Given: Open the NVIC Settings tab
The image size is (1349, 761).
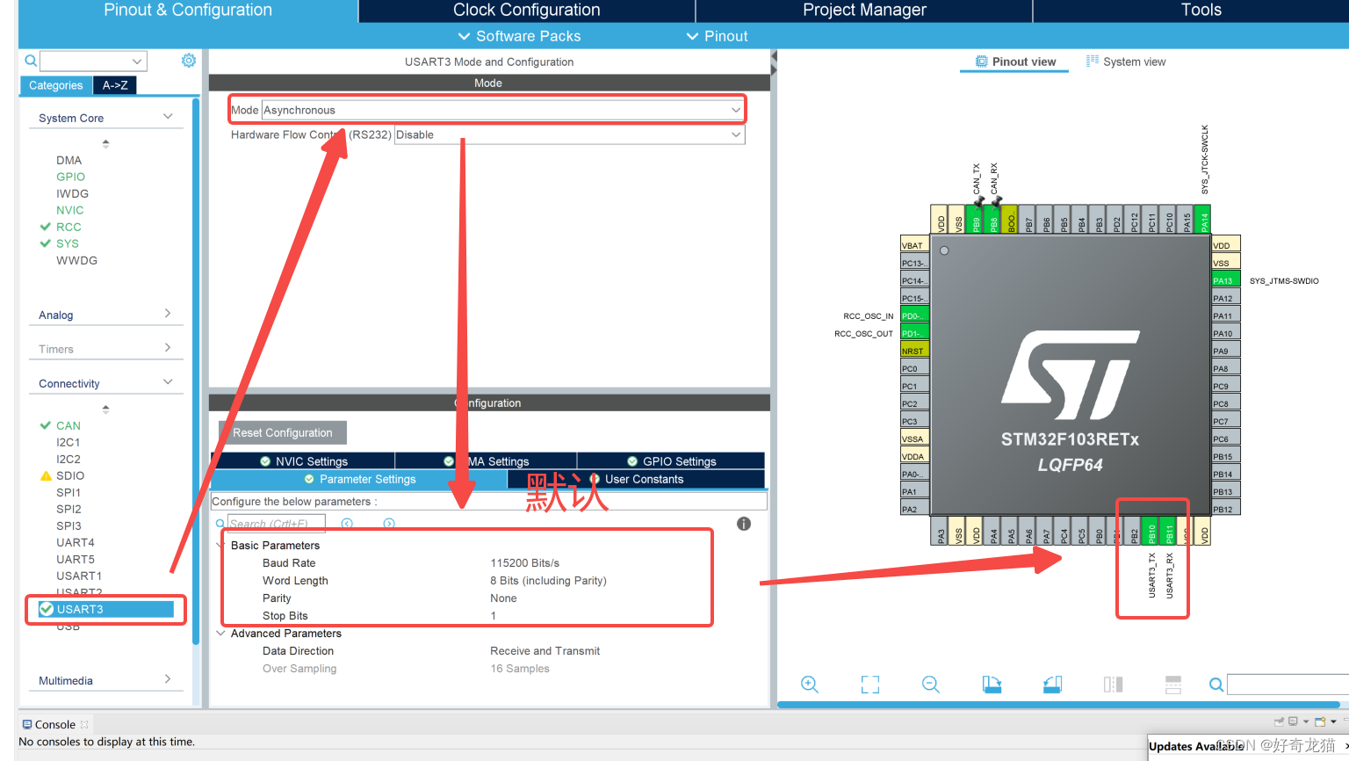Looking at the screenshot, I should pos(303,461).
